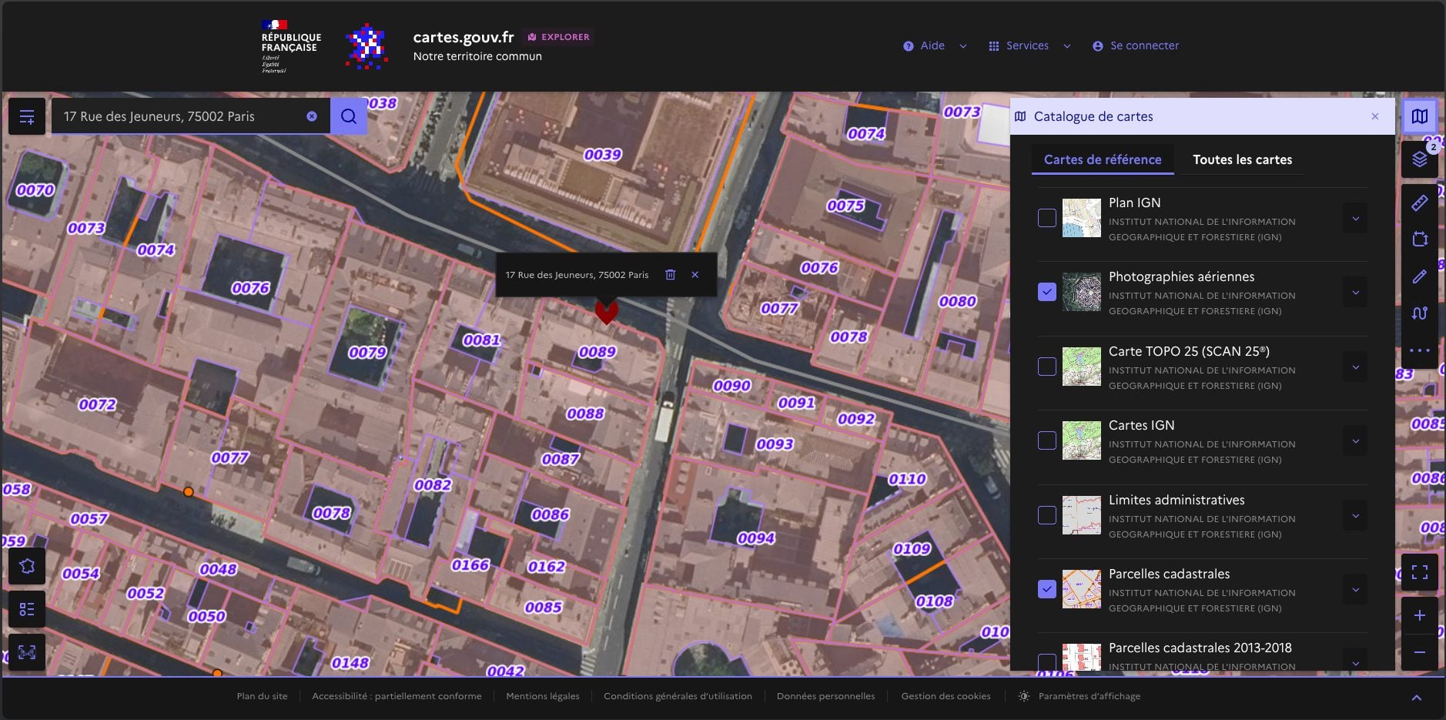Expand Carte TOPO 25 layer details

[1356, 367]
